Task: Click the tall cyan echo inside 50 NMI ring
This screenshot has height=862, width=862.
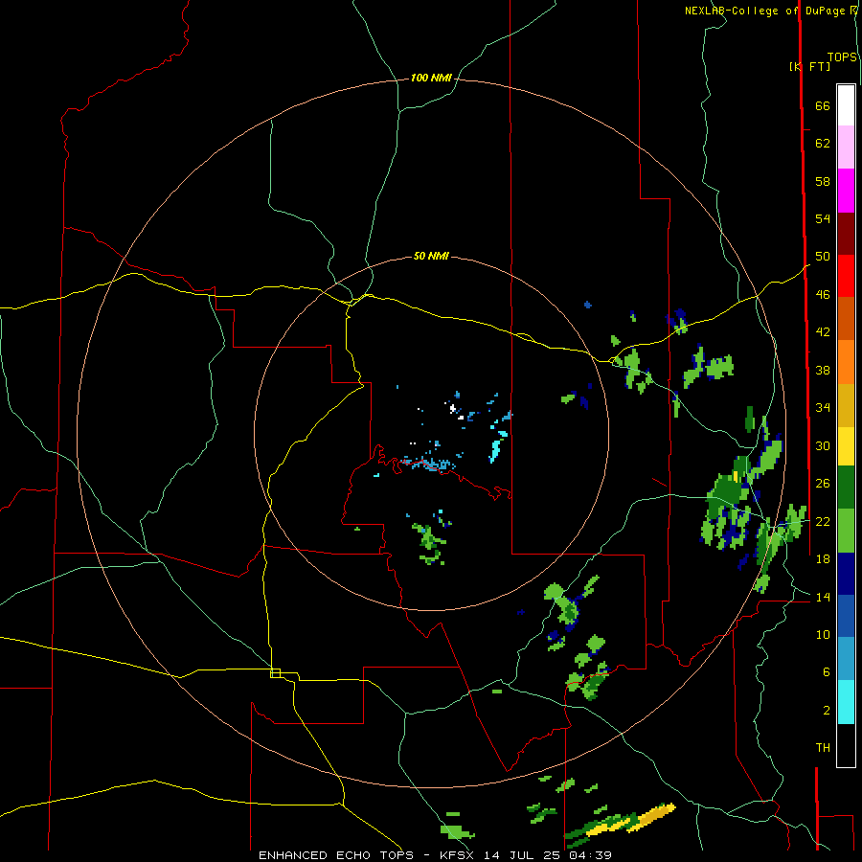Action: click(496, 450)
